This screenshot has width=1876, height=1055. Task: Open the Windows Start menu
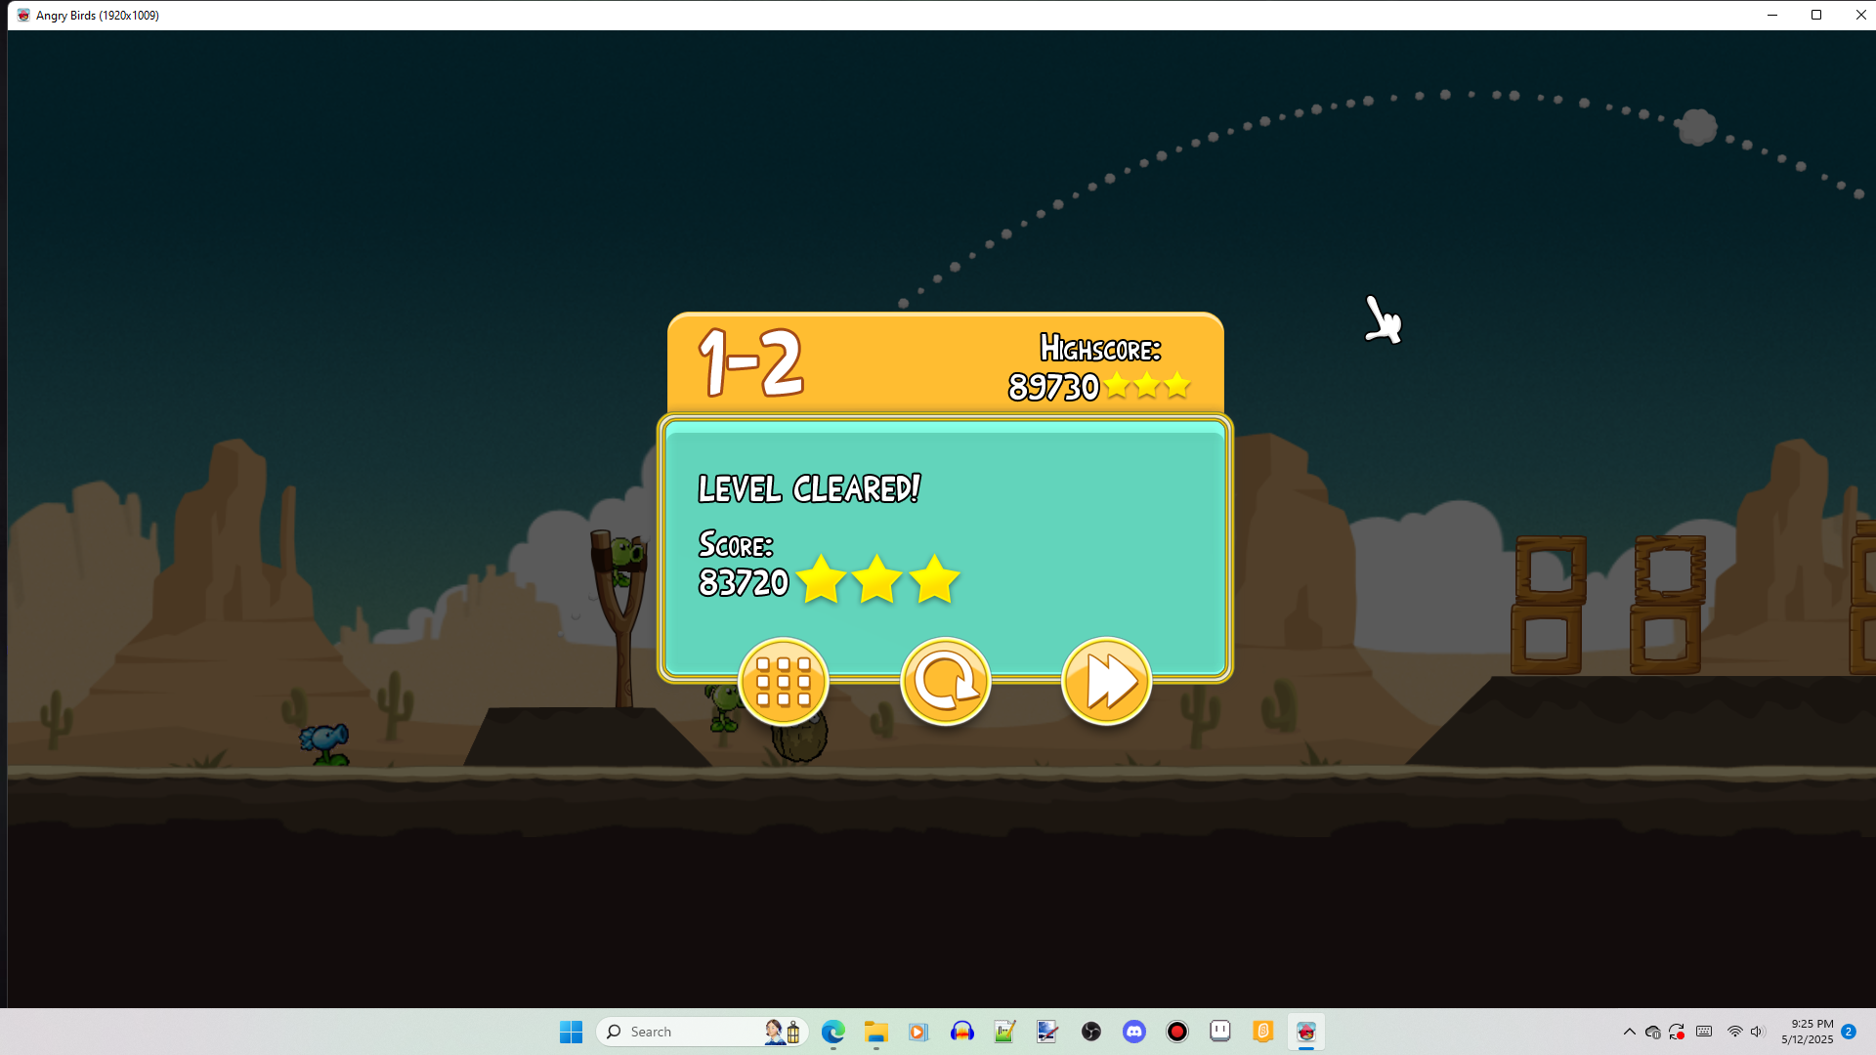click(x=571, y=1032)
